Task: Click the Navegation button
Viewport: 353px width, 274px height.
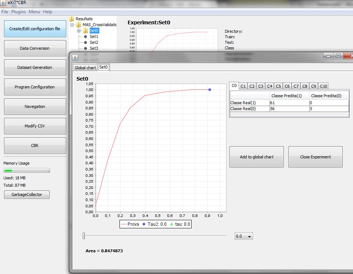Action: (35, 106)
